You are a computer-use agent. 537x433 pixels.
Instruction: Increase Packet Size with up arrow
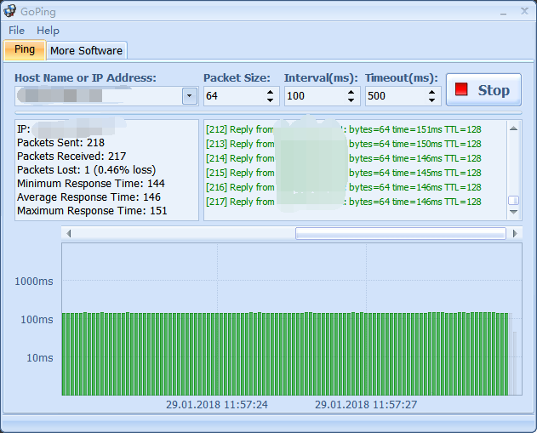click(271, 92)
